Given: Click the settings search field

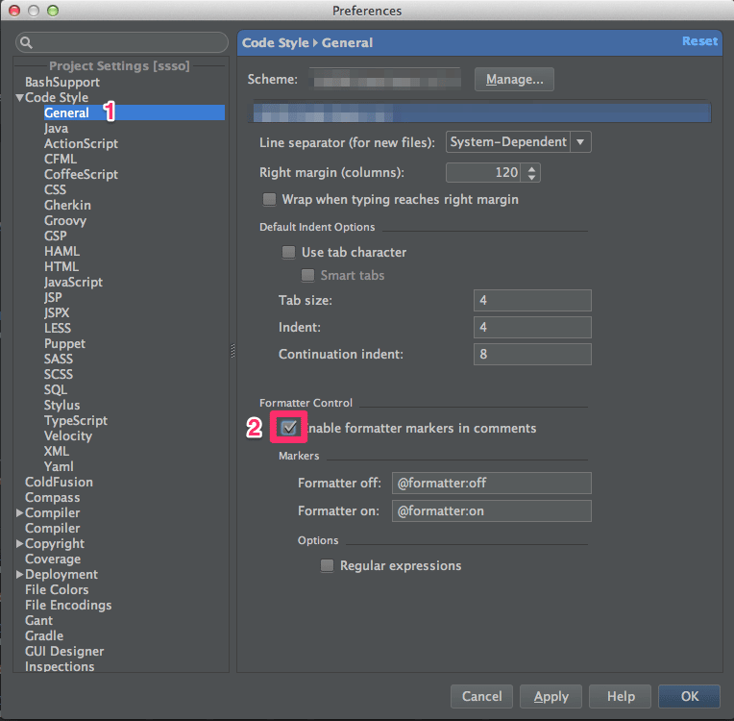Looking at the screenshot, I should (x=122, y=42).
